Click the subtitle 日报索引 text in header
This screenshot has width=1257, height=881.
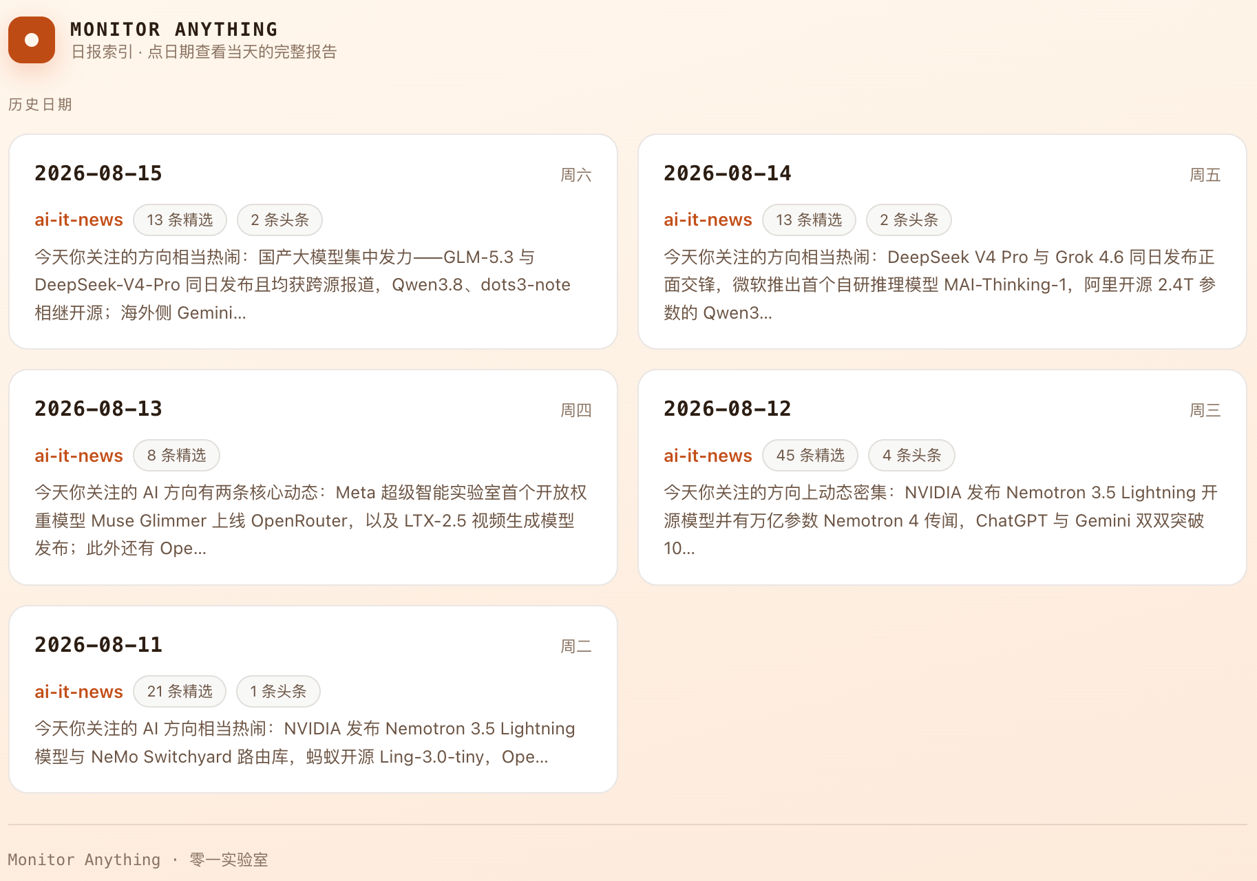point(204,52)
